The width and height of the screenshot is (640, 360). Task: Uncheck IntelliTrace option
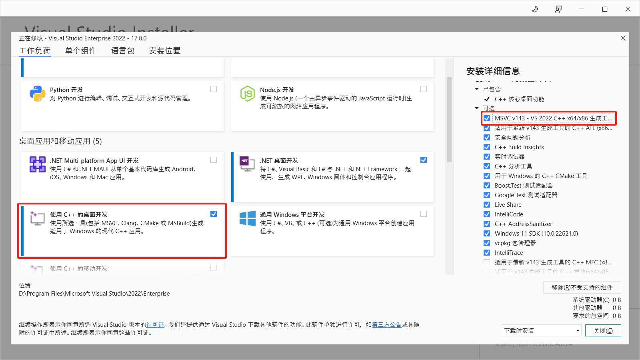pyautogui.click(x=487, y=253)
